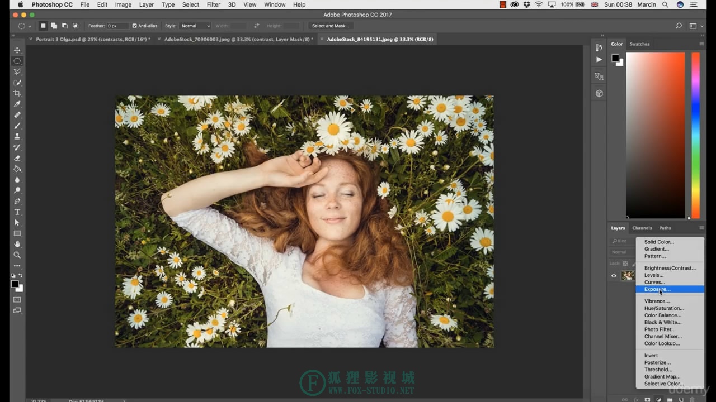Click the vertical hue slider strip
Screen dimensions: 716x402
[x=696, y=136]
